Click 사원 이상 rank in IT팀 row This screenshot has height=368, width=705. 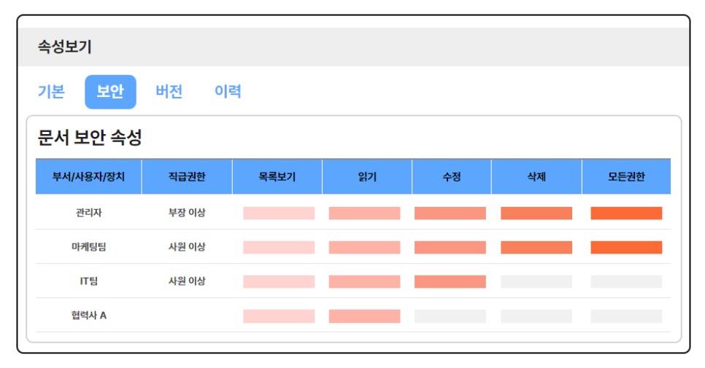[x=187, y=281]
